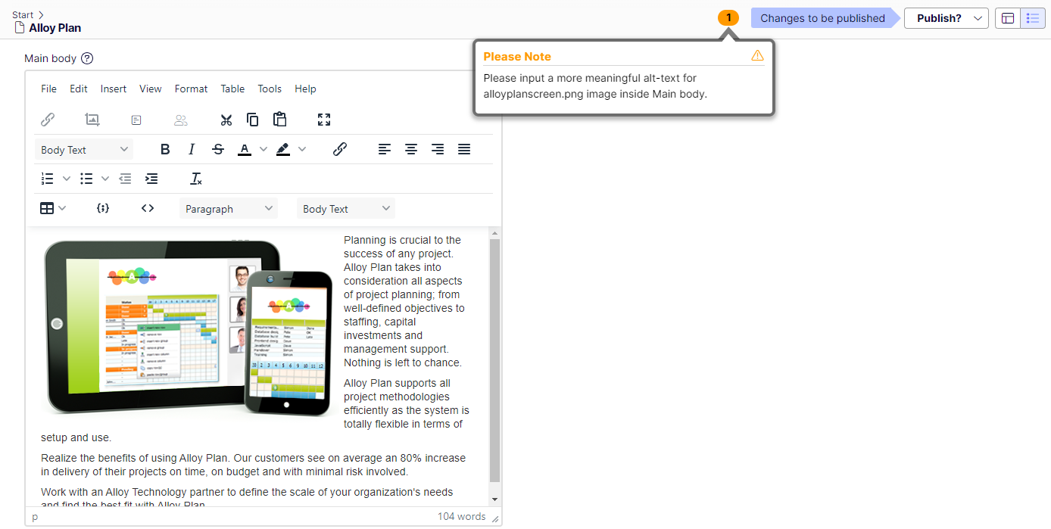Open the Format menu
Screen dimensions: 1051x529
pos(191,89)
